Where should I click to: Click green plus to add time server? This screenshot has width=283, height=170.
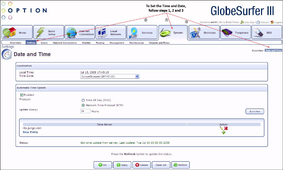coord(224,132)
